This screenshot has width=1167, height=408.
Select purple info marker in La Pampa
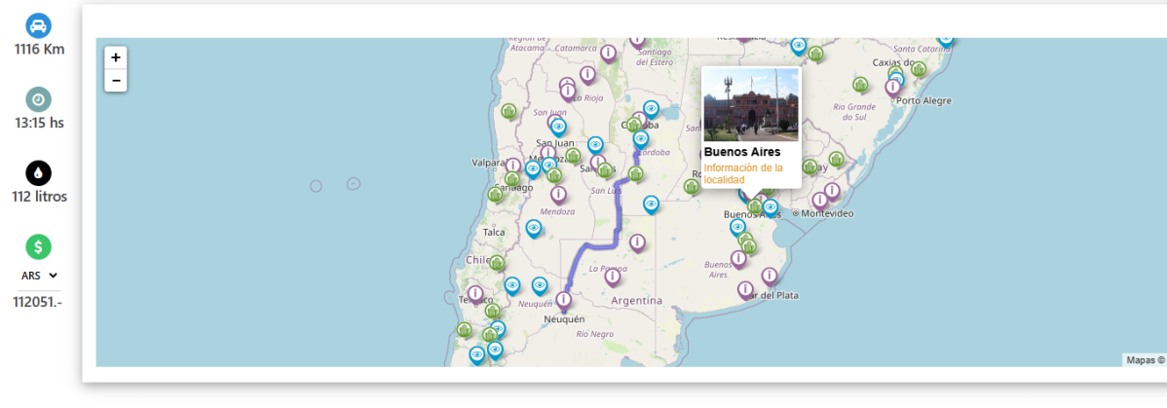612,277
